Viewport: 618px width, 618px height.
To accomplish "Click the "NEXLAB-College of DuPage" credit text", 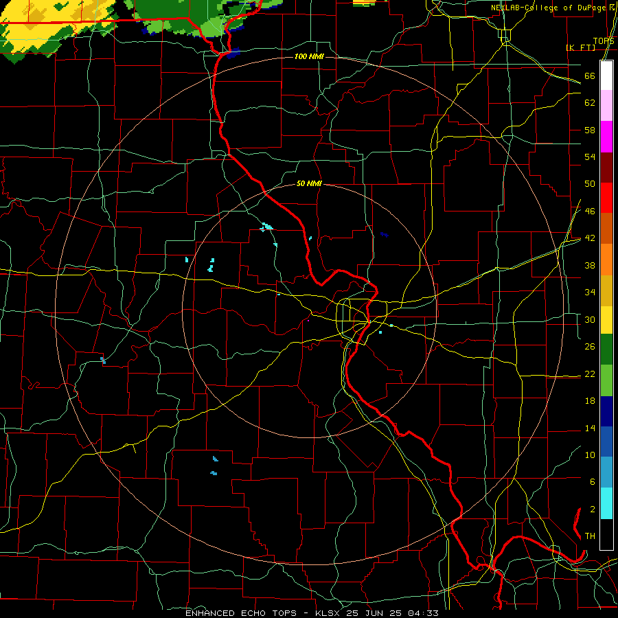I will click(549, 8).
